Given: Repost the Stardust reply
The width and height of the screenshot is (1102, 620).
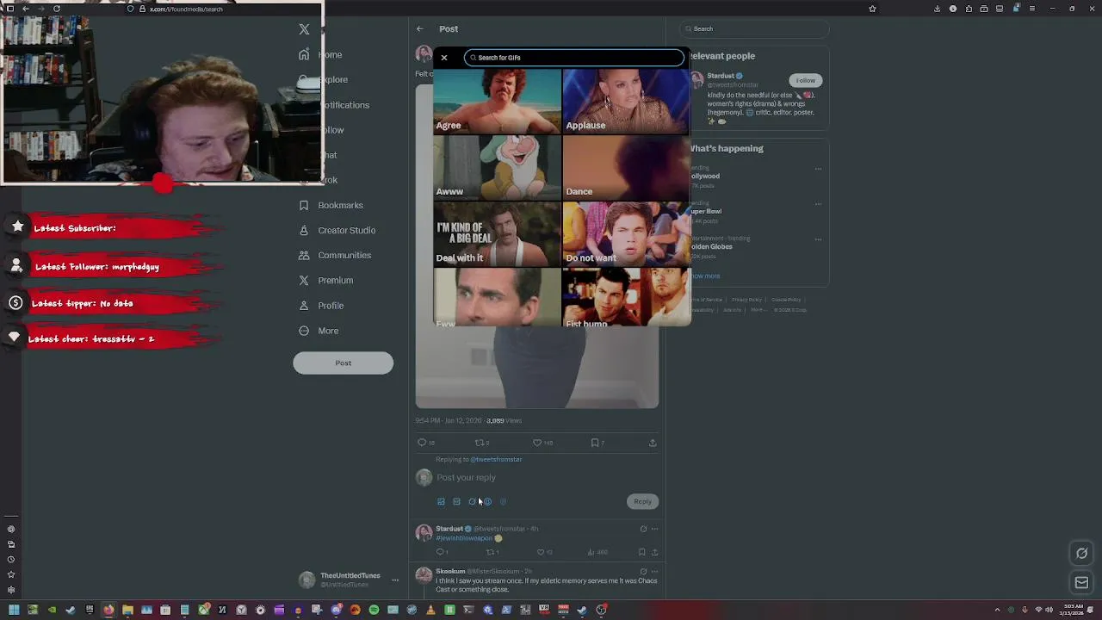Looking at the screenshot, I should click(490, 552).
